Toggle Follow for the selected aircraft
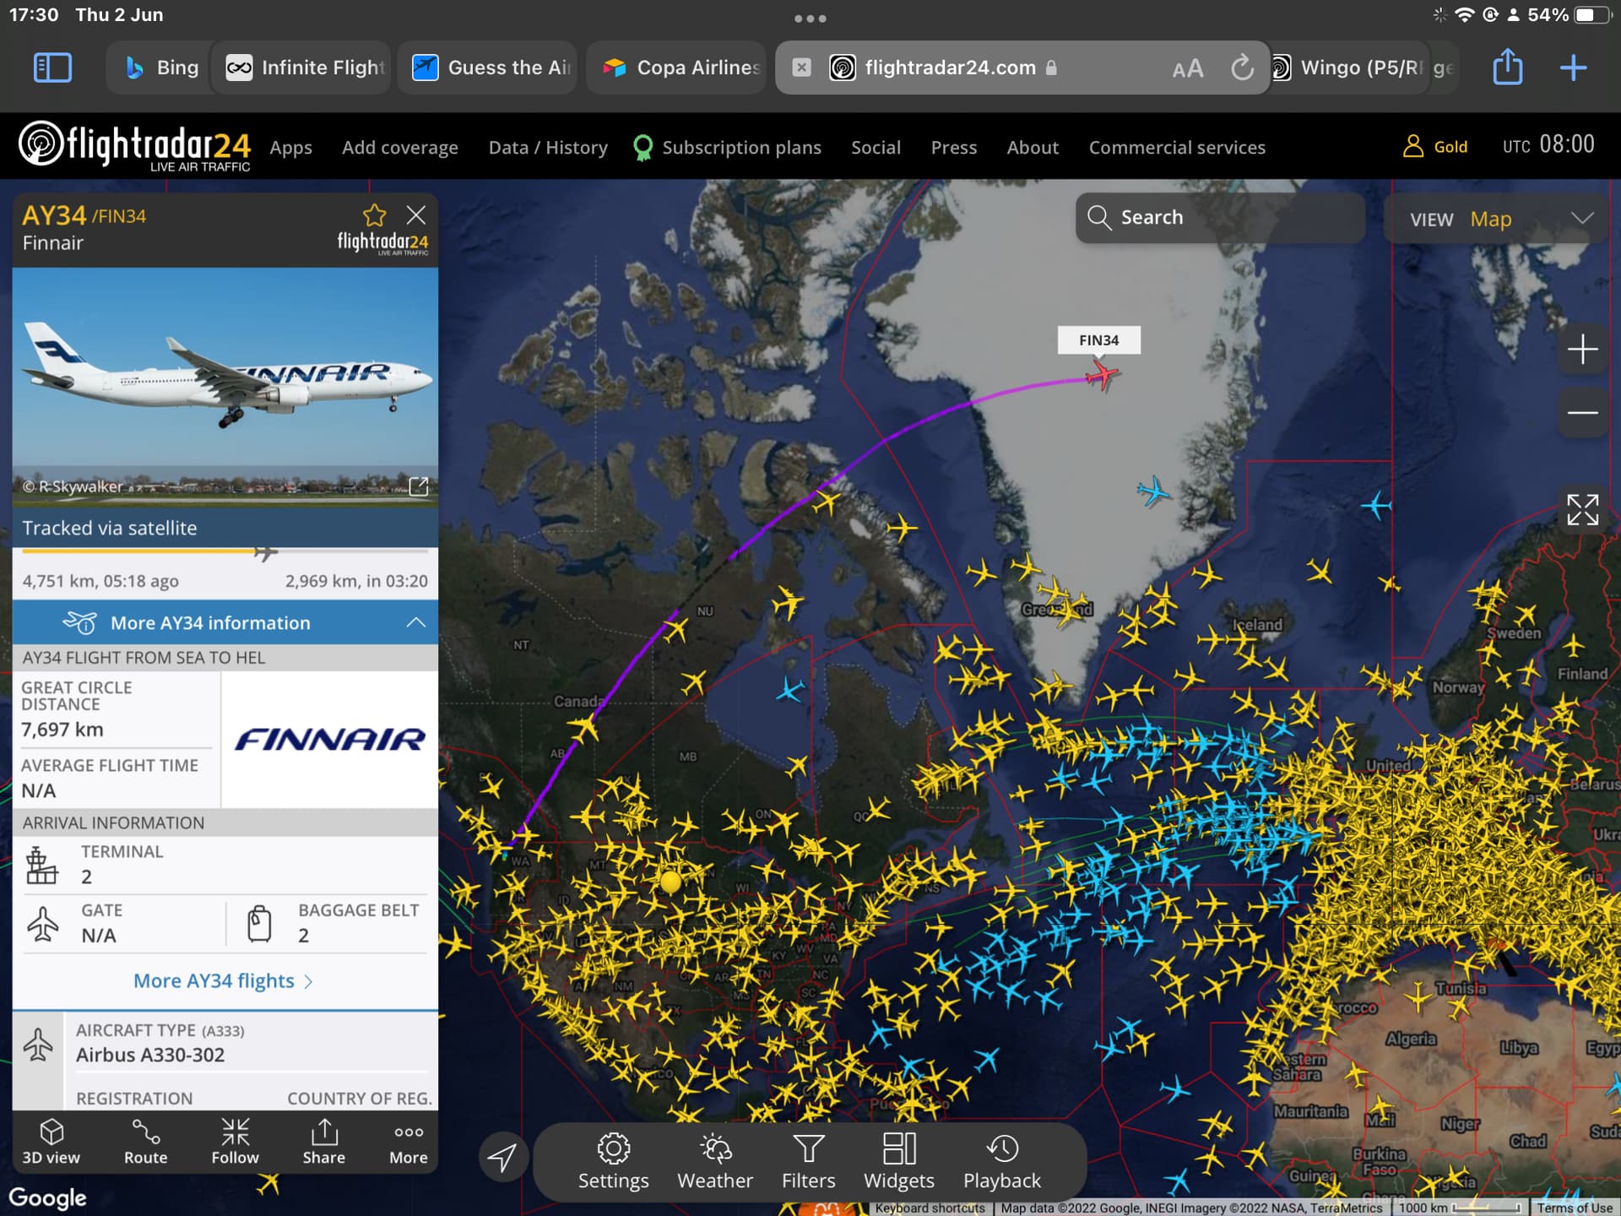 click(235, 1142)
